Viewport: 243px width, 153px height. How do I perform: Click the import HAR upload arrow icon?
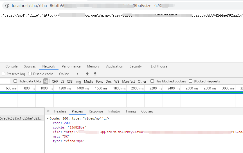87,74
